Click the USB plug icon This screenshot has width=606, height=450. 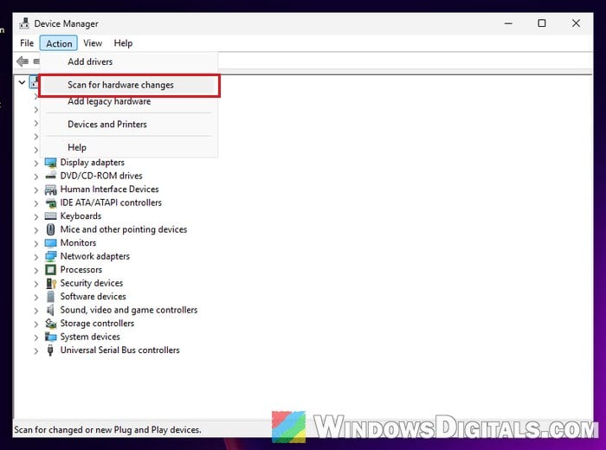coord(50,350)
